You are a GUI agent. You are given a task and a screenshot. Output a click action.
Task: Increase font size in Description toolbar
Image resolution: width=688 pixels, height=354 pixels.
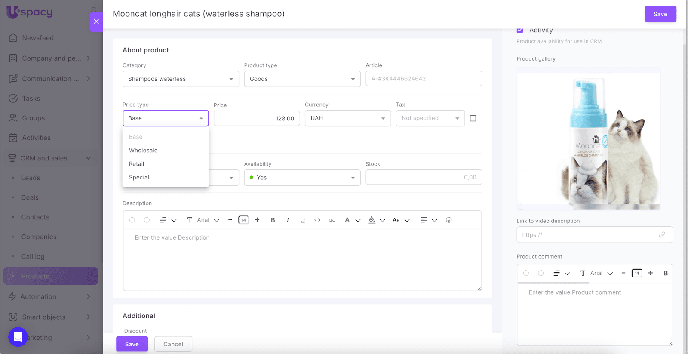click(257, 220)
